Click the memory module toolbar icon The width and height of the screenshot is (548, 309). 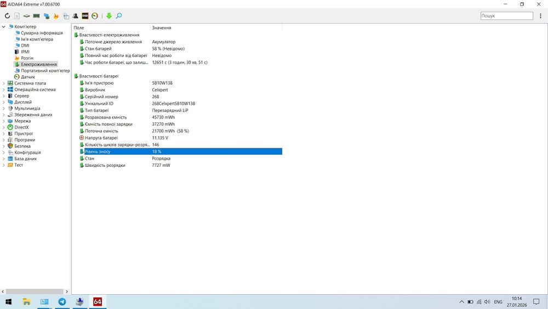coord(36,16)
